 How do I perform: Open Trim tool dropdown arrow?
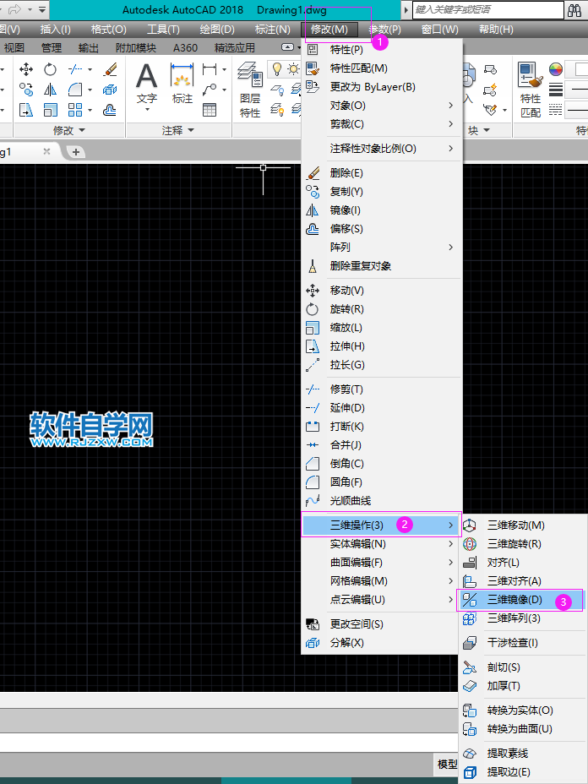[90, 69]
